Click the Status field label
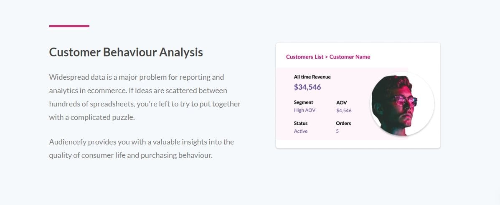Viewport: 500px width, 205px height. (x=301, y=123)
